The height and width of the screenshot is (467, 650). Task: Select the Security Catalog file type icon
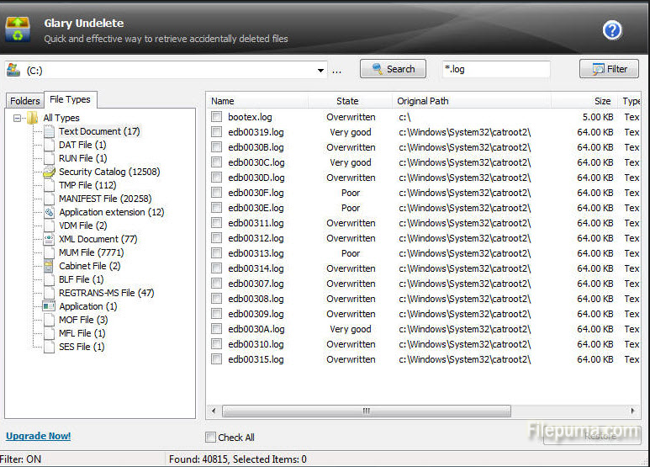coord(49,172)
